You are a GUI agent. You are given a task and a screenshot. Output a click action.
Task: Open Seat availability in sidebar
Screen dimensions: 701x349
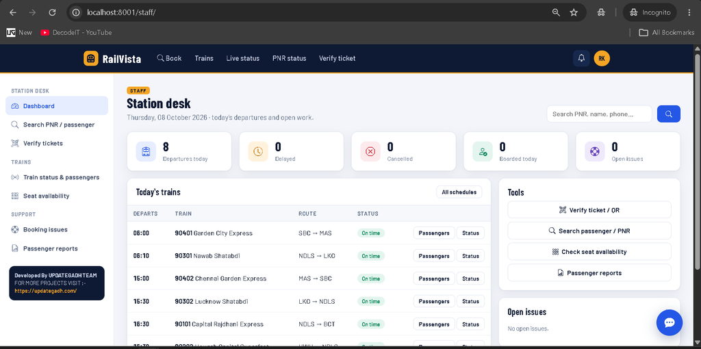click(57, 196)
